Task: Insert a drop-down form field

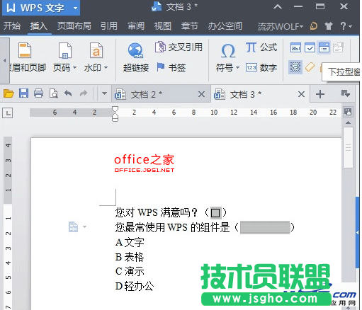Action: (324, 47)
